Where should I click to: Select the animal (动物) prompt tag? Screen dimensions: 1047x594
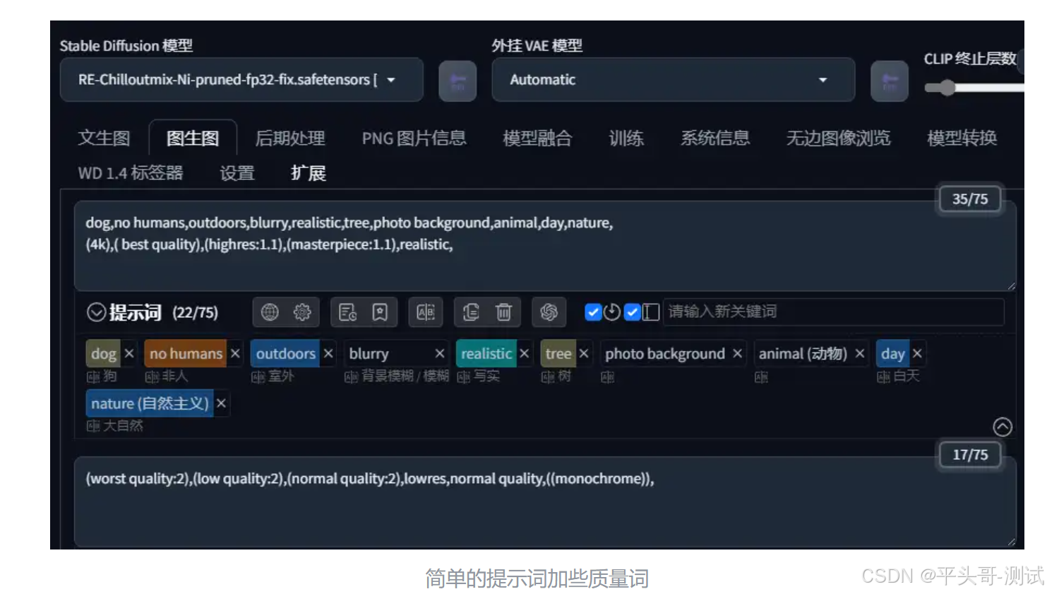tap(803, 353)
